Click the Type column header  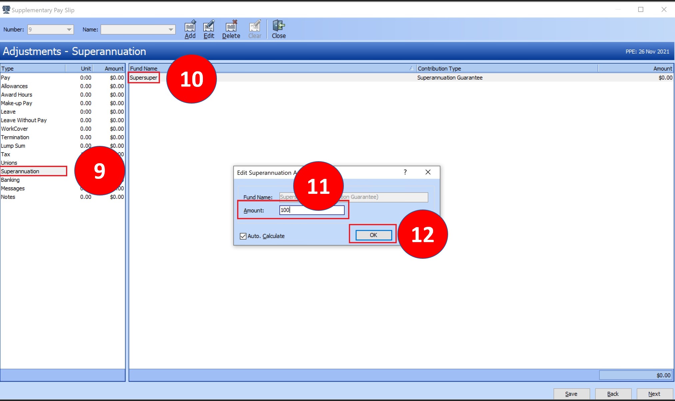(x=33, y=69)
